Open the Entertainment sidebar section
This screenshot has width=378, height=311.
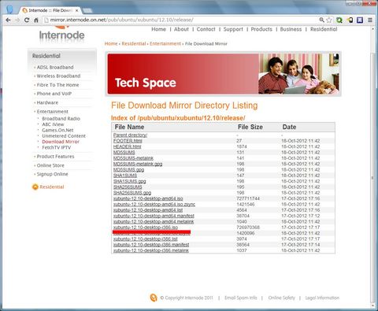(x=53, y=111)
